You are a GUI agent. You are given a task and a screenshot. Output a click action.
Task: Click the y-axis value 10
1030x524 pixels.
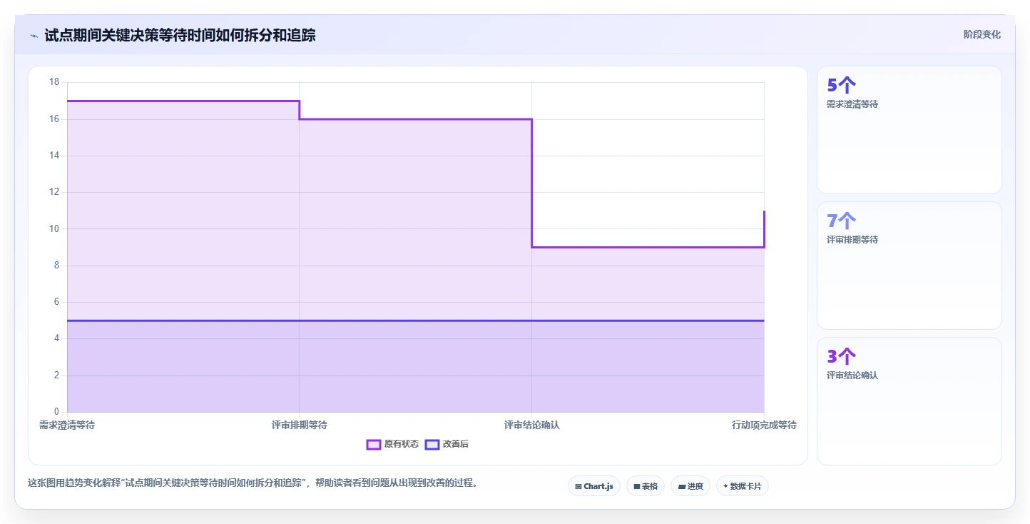(54, 229)
